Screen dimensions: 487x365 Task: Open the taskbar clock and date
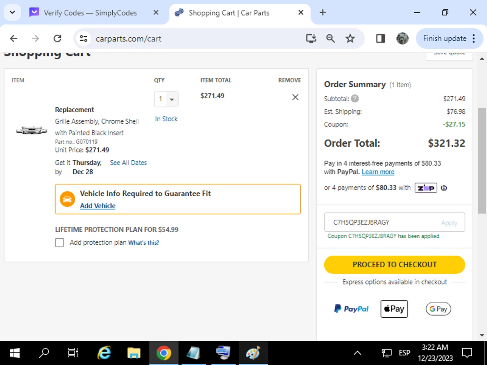click(x=435, y=353)
